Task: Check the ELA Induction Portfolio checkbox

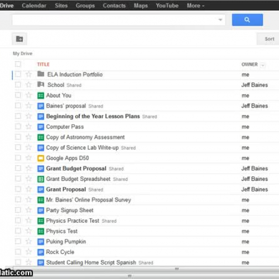Action: (18, 74)
